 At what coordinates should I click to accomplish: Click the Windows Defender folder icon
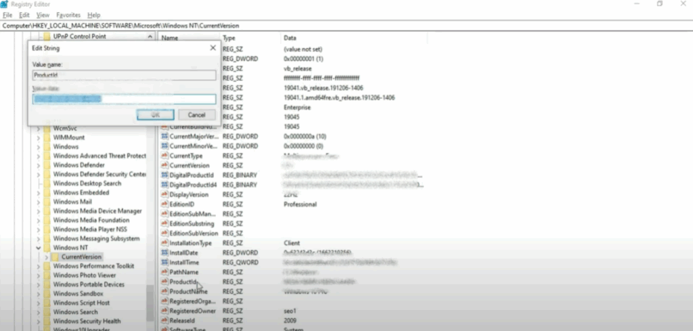pyautogui.click(x=47, y=165)
